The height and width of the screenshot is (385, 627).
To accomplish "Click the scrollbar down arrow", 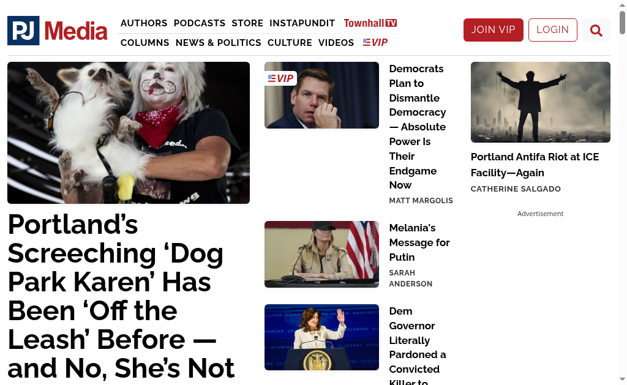I will 622,379.
